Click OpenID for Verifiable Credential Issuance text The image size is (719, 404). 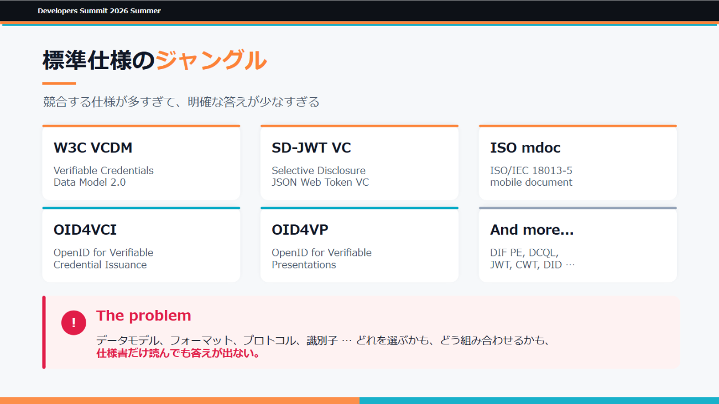tap(103, 259)
